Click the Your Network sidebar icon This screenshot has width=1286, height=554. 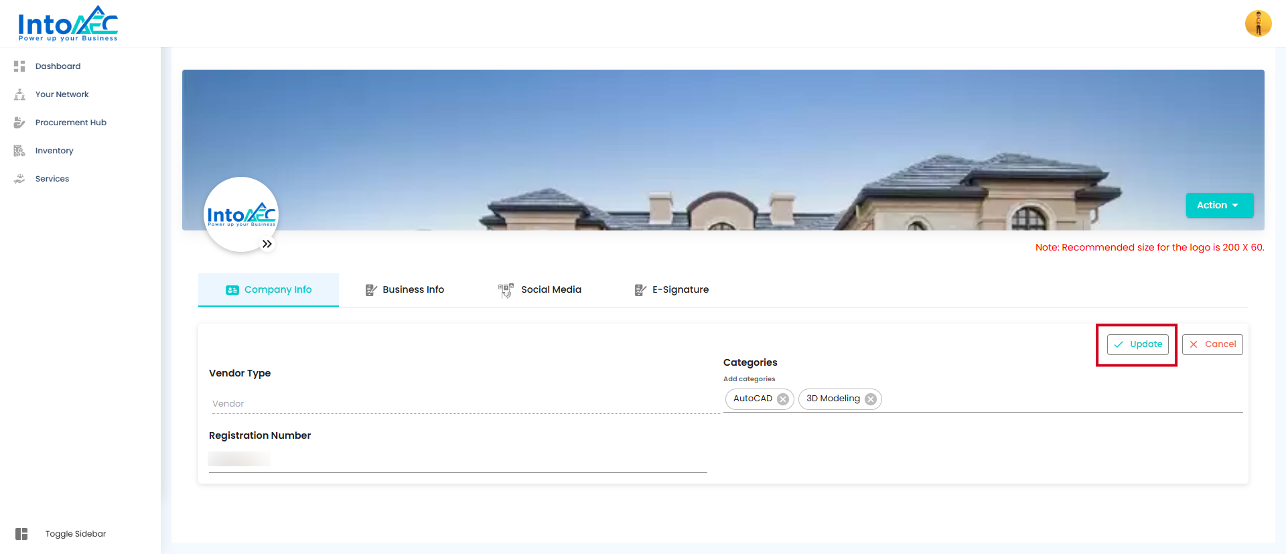tap(19, 94)
